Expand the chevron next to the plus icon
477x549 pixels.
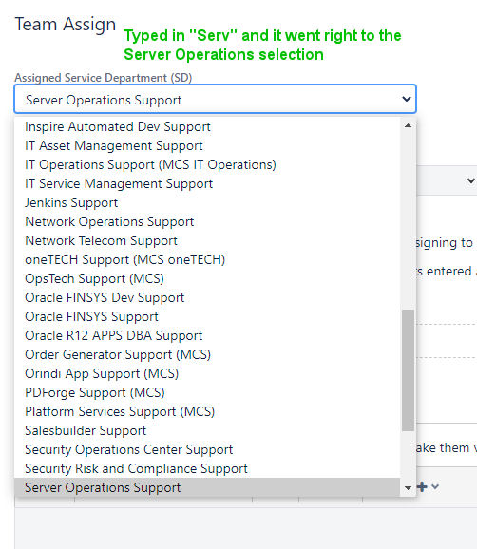(x=435, y=486)
